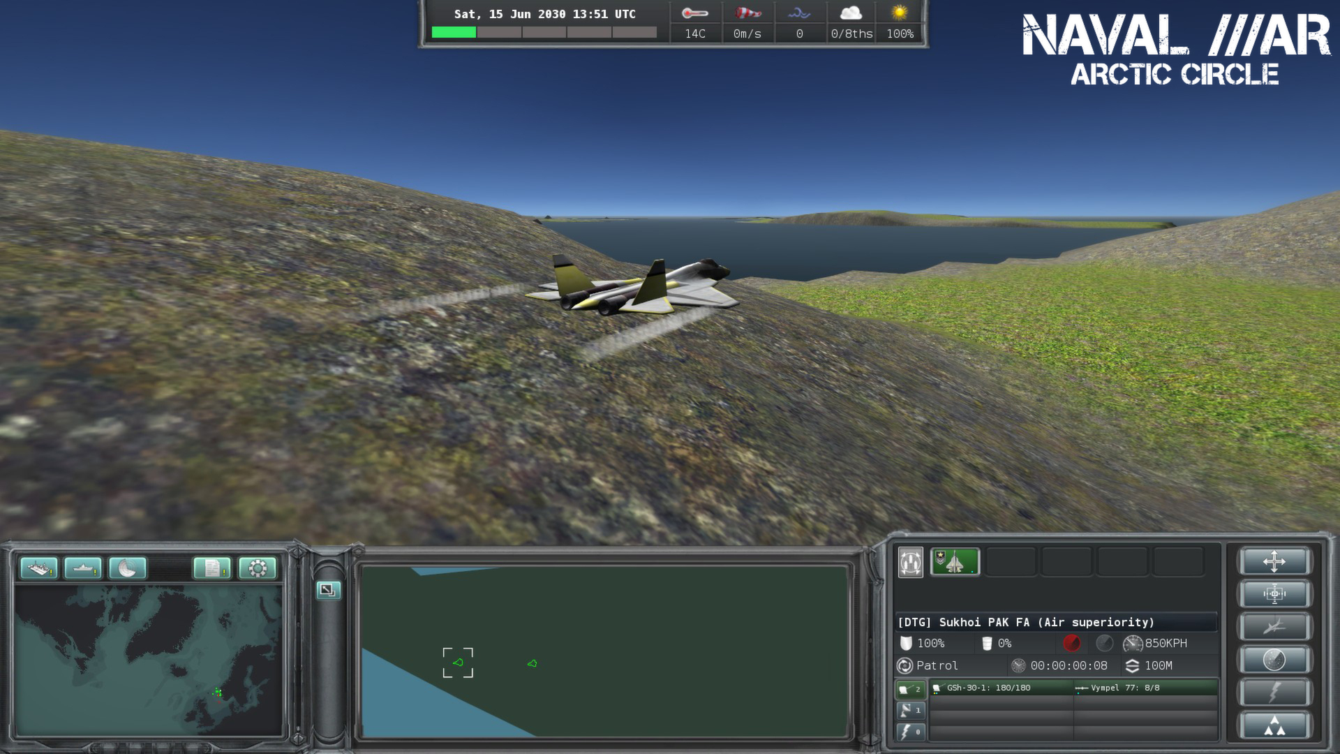This screenshot has height=754, width=1340.
Task: Click the aircraft landing command icon
Action: tap(1275, 626)
